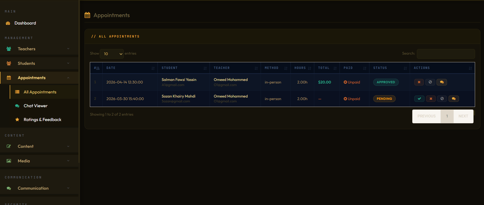Cancel Salman Fawzi Yassin's appointment using the ban icon
Screen dimensions: 484x205
430,82
